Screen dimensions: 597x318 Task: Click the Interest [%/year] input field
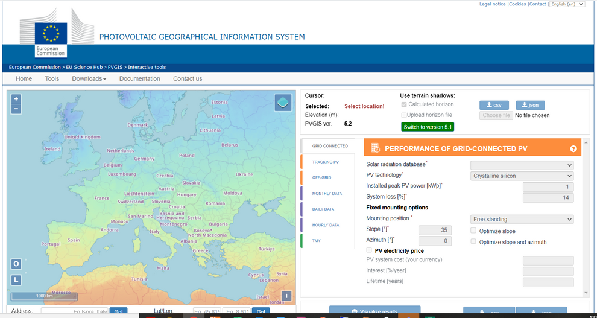pyautogui.click(x=548, y=271)
